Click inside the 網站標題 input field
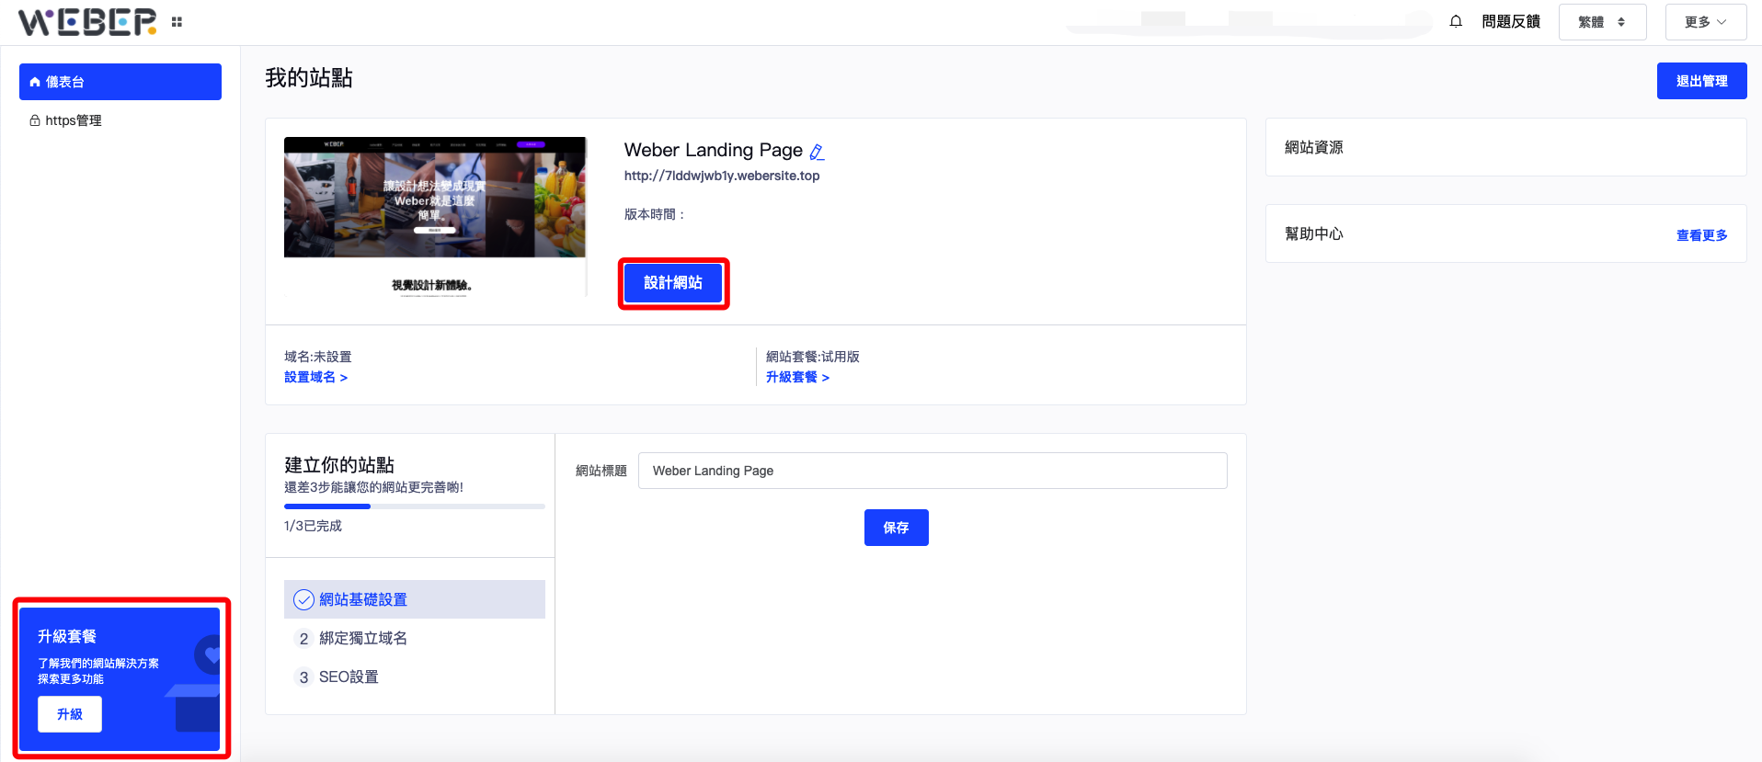Screen dimensions: 1762x762 (x=932, y=471)
